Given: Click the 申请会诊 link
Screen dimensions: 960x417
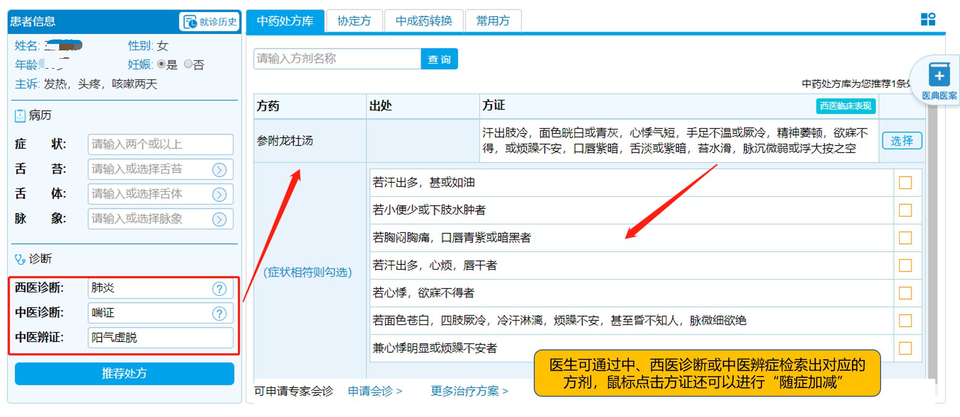Looking at the screenshot, I should coord(375,391).
